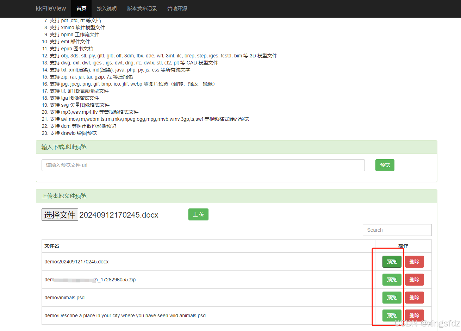This screenshot has height=331, width=461.
Task: Click 预览 button next to url input
Action: pos(385,165)
